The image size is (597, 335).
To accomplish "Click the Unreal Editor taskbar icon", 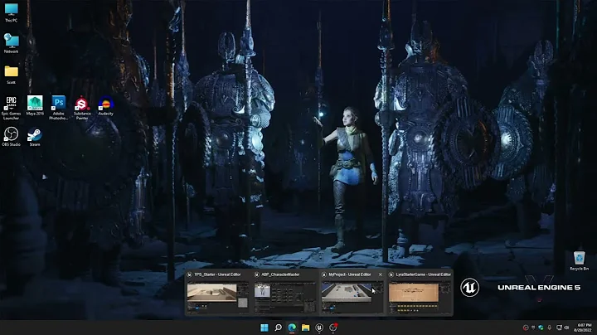I will coord(319,328).
